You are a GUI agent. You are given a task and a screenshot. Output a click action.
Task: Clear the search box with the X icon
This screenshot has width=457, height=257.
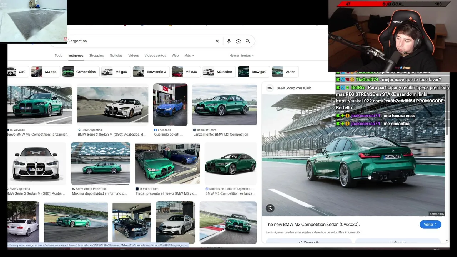point(217,41)
